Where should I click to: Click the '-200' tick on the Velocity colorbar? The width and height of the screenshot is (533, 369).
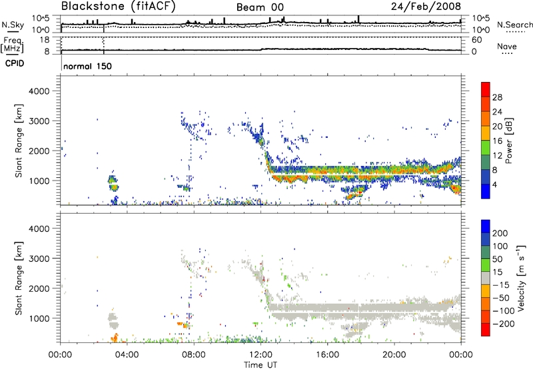pyautogui.click(x=502, y=324)
